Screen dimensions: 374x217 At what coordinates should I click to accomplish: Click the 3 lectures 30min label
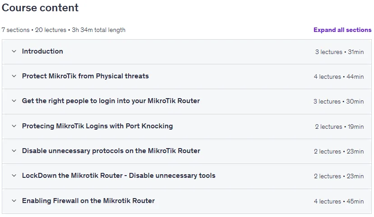coord(338,101)
